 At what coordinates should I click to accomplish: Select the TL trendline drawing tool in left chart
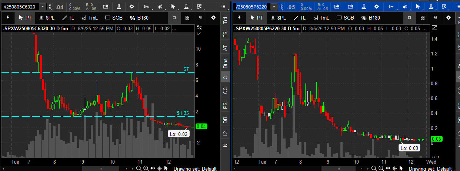click(70, 18)
